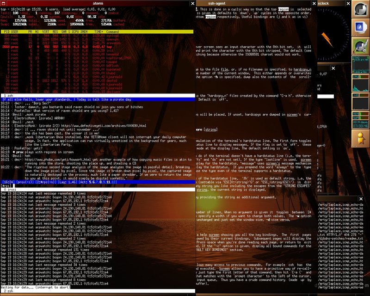Launch the terminal monitor dock icon
Image resolution: width=370 pixels, height=296 pixels.
361,27
